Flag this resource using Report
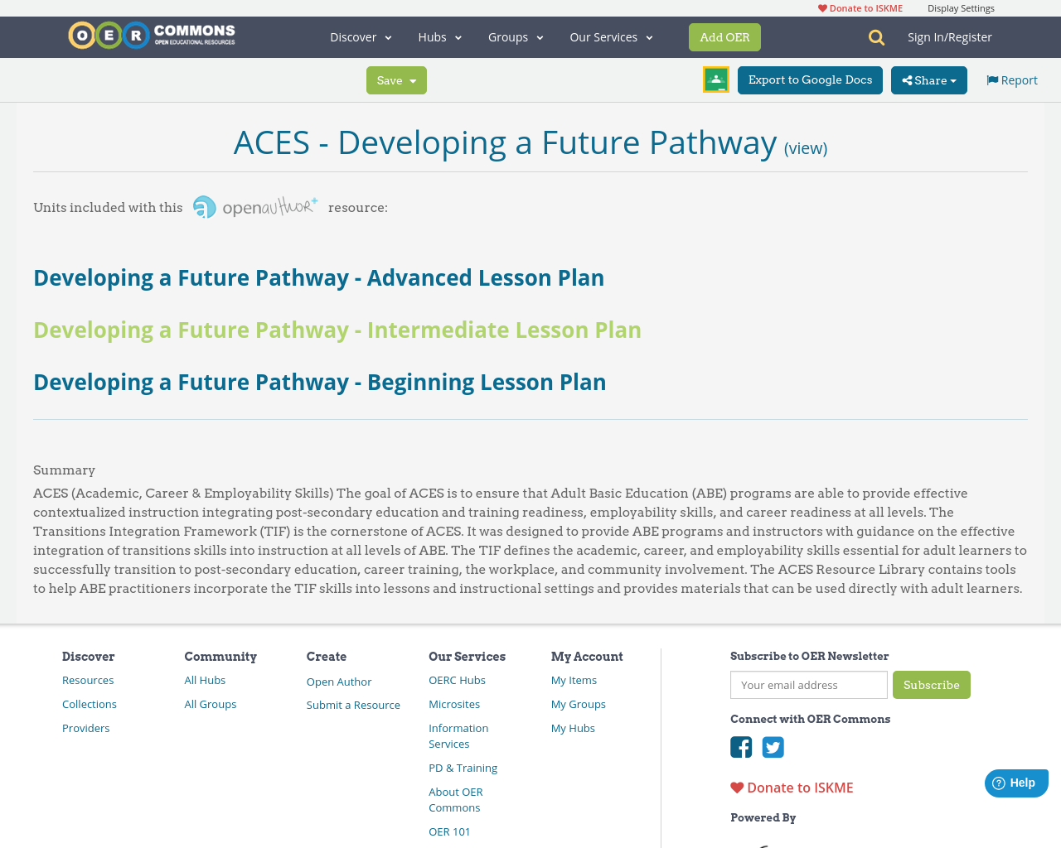The width and height of the screenshot is (1061, 848). [1011, 79]
